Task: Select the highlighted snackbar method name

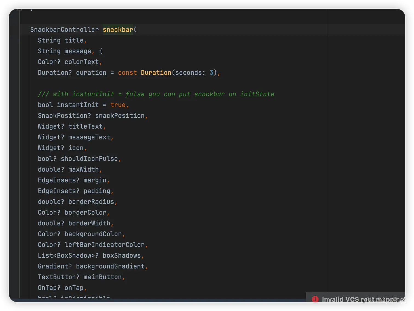Action: click(x=118, y=30)
